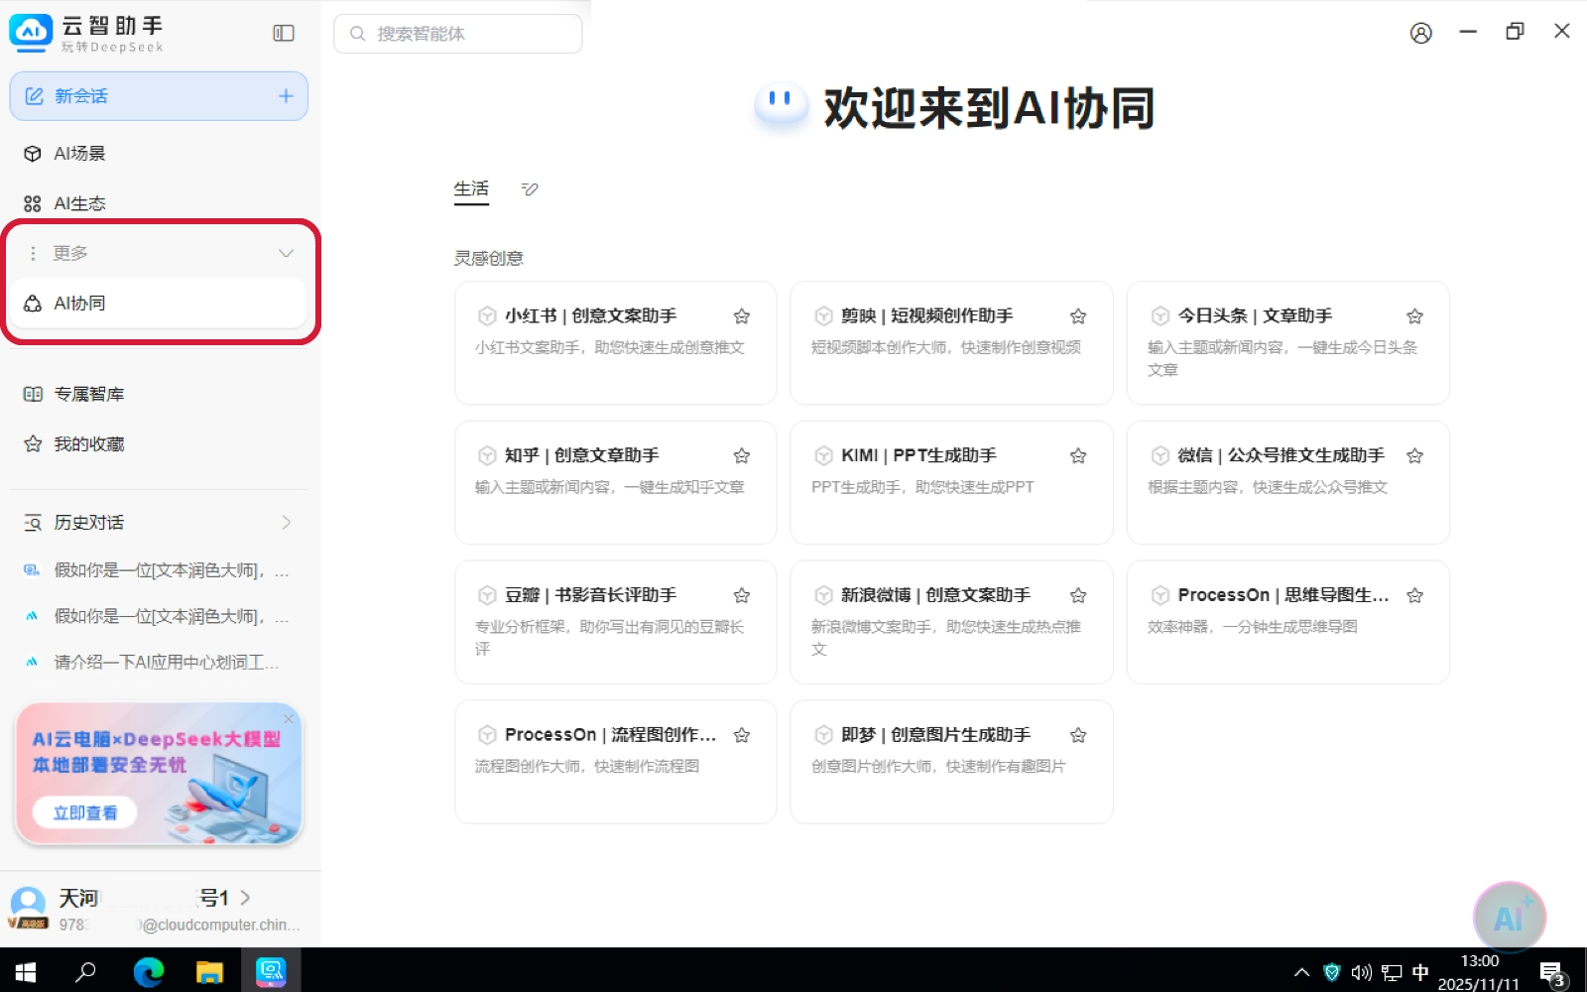This screenshot has height=992, width=1587.
Task: Click the 云智助手 logo icon
Action: pyautogui.click(x=31, y=33)
